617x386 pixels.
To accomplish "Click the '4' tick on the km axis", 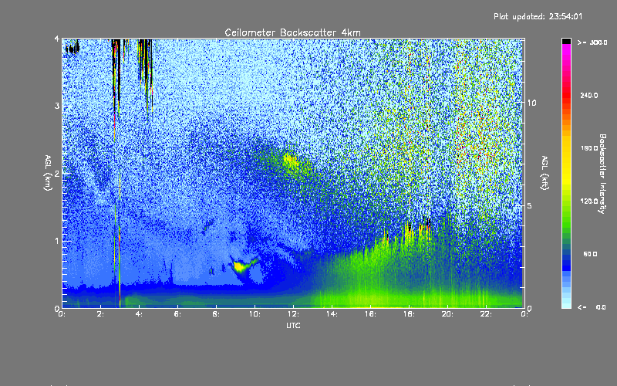I will 57,39.
